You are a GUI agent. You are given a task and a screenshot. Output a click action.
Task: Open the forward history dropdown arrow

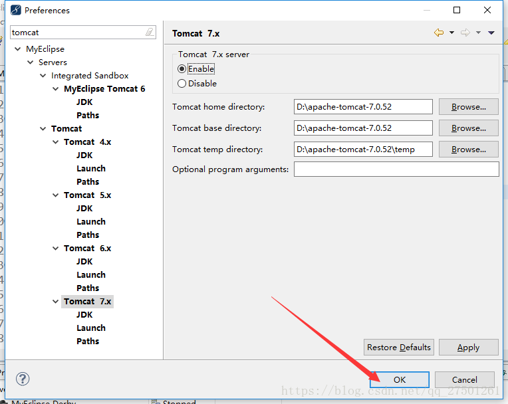[x=478, y=33]
